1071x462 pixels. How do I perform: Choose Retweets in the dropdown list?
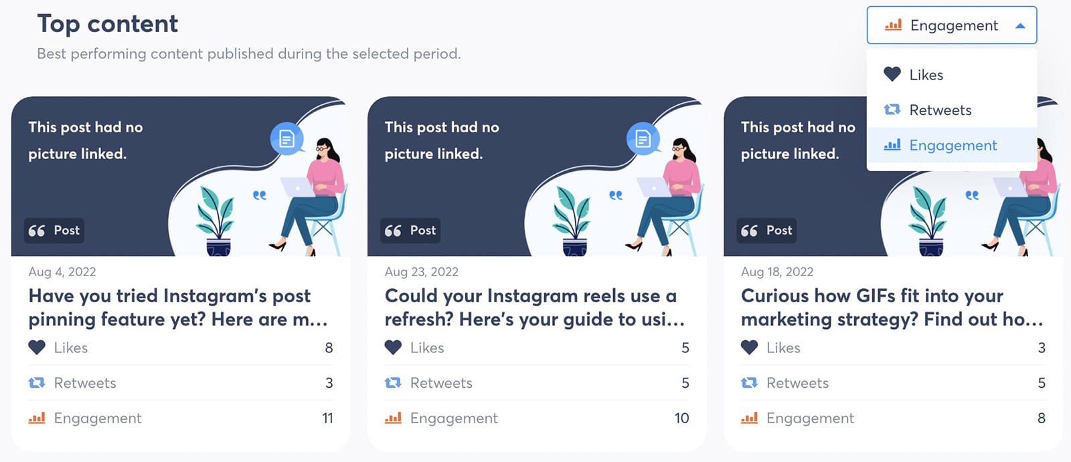pyautogui.click(x=951, y=110)
